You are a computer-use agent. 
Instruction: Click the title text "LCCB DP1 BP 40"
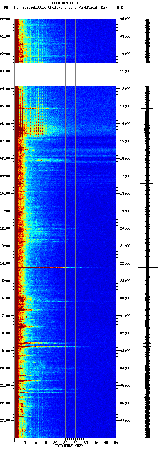point(66,3)
